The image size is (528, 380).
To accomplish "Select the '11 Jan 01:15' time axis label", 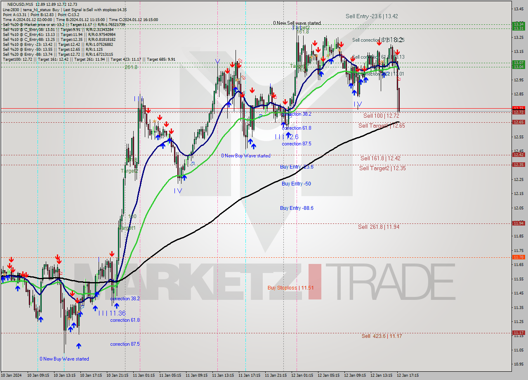I will point(144,375).
